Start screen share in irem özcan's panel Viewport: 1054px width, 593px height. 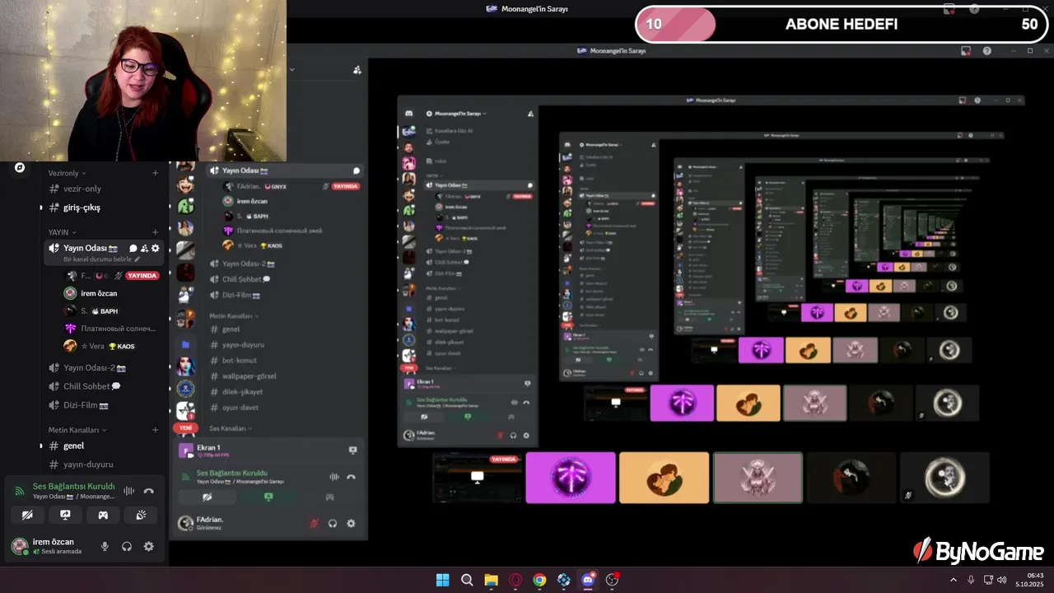coord(65,515)
